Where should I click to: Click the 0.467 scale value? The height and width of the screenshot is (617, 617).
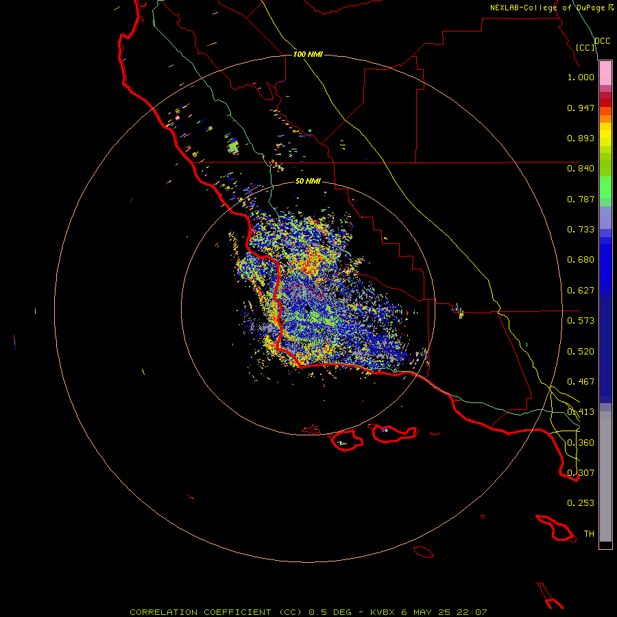point(581,382)
